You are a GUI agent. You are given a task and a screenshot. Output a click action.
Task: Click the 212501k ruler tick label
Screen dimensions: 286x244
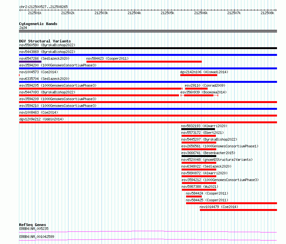coord(35,13)
